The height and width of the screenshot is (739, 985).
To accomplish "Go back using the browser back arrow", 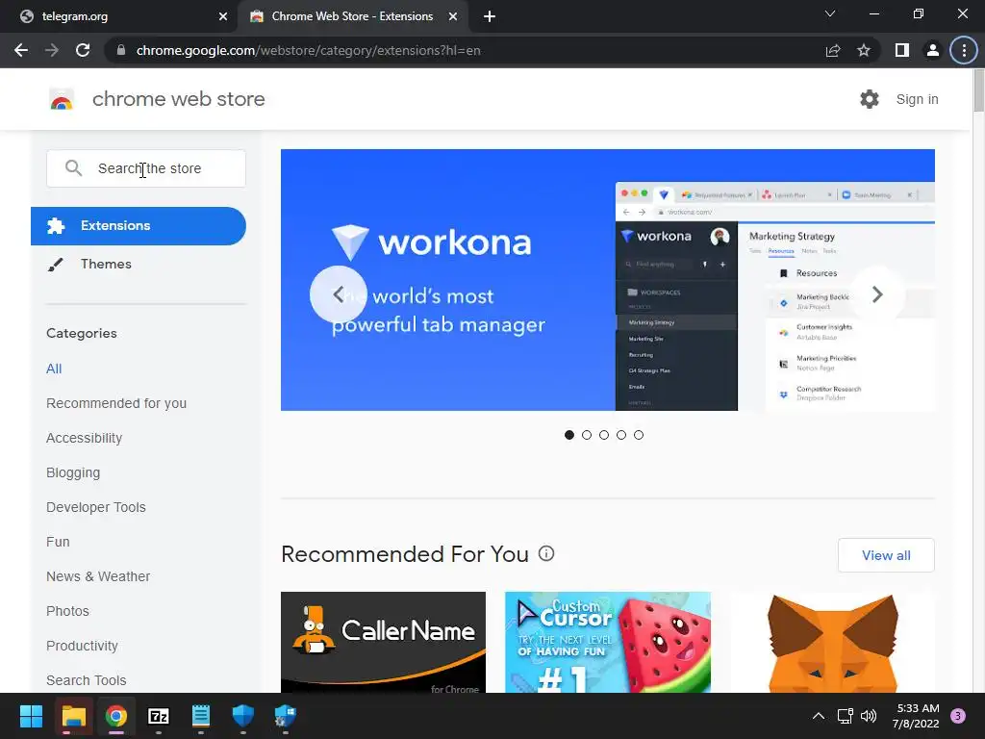I will pyautogui.click(x=21, y=50).
